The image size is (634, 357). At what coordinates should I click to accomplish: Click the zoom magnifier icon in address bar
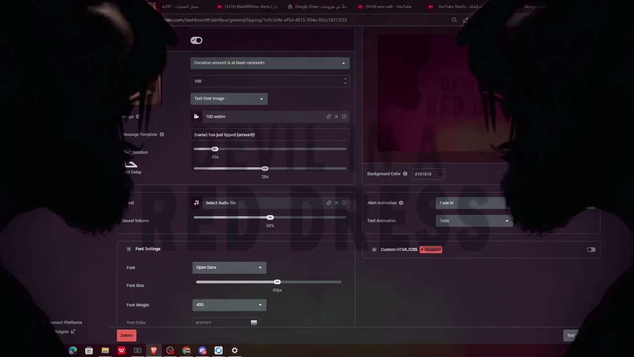454,20
